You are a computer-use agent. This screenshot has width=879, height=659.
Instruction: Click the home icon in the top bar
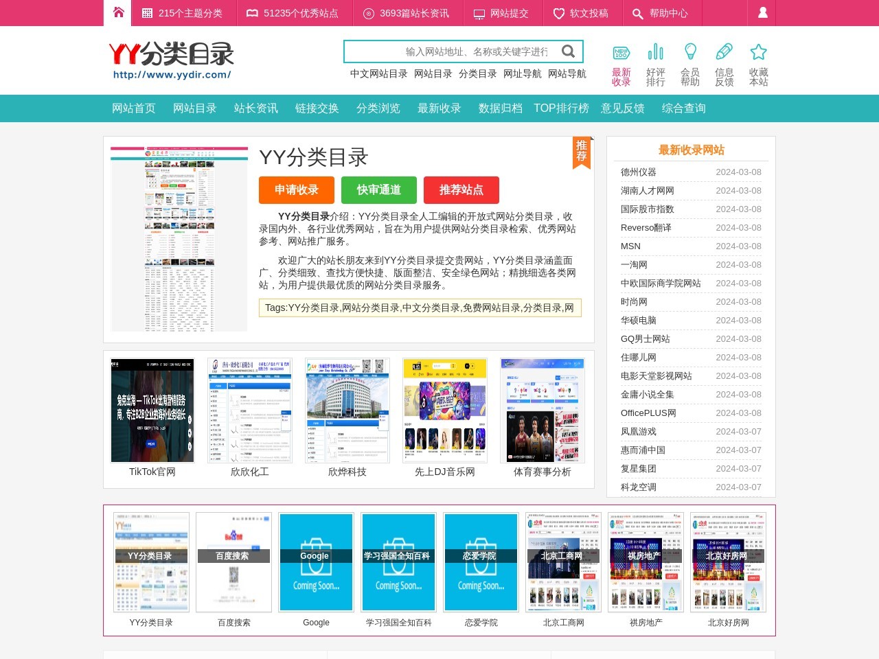117,12
